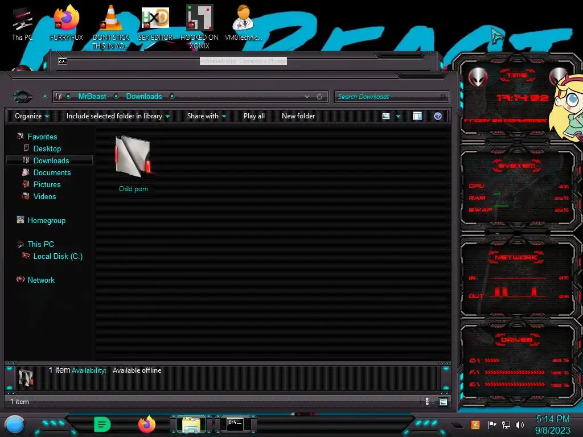The width and height of the screenshot is (583, 437).
Task: Select the single folder in Downloads pane
Action: click(133, 164)
